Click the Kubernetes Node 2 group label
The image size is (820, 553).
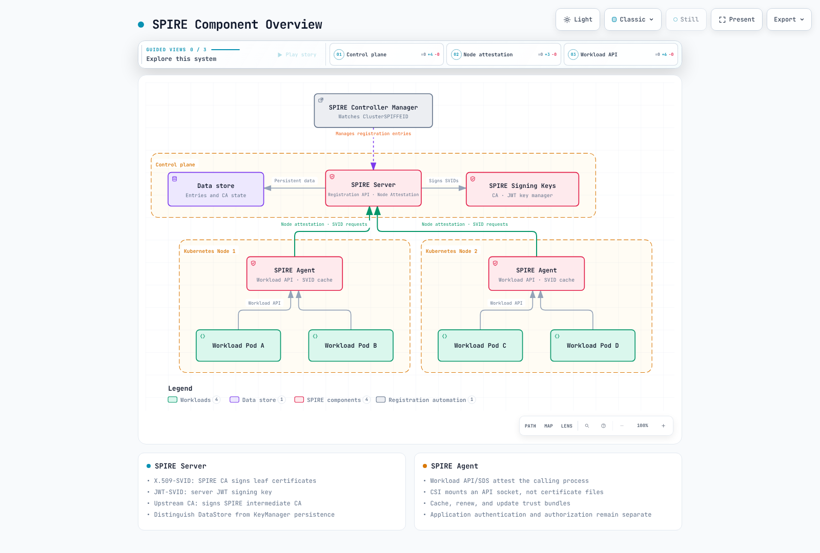click(452, 251)
